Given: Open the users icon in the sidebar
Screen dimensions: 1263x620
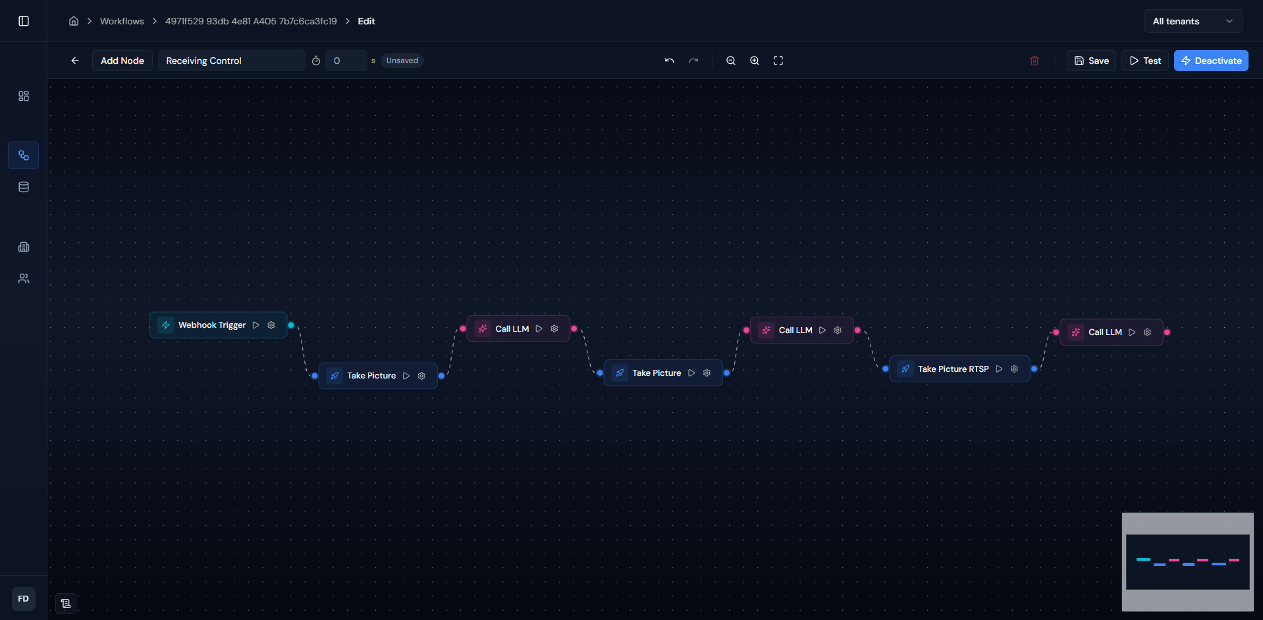Looking at the screenshot, I should 24,278.
